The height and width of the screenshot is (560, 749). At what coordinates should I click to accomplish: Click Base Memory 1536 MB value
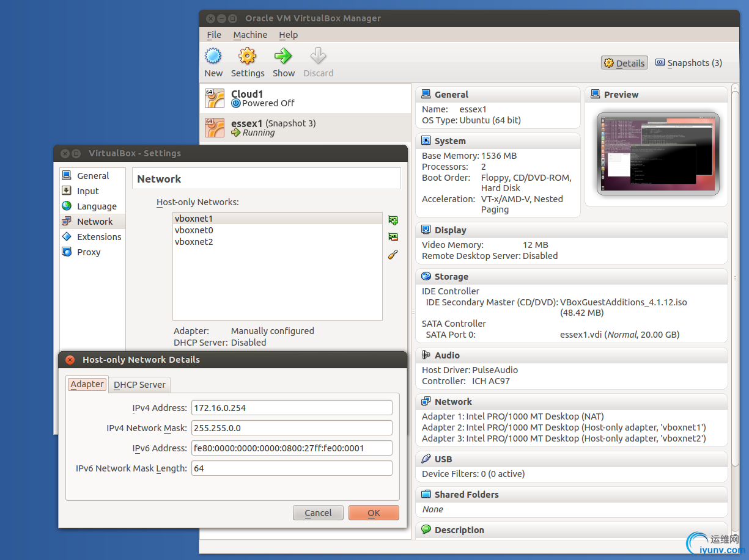(498, 156)
